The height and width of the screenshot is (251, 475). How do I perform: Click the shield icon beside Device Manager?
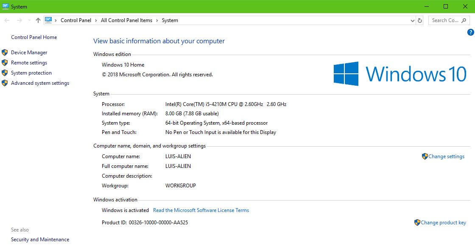pyautogui.click(x=5, y=53)
